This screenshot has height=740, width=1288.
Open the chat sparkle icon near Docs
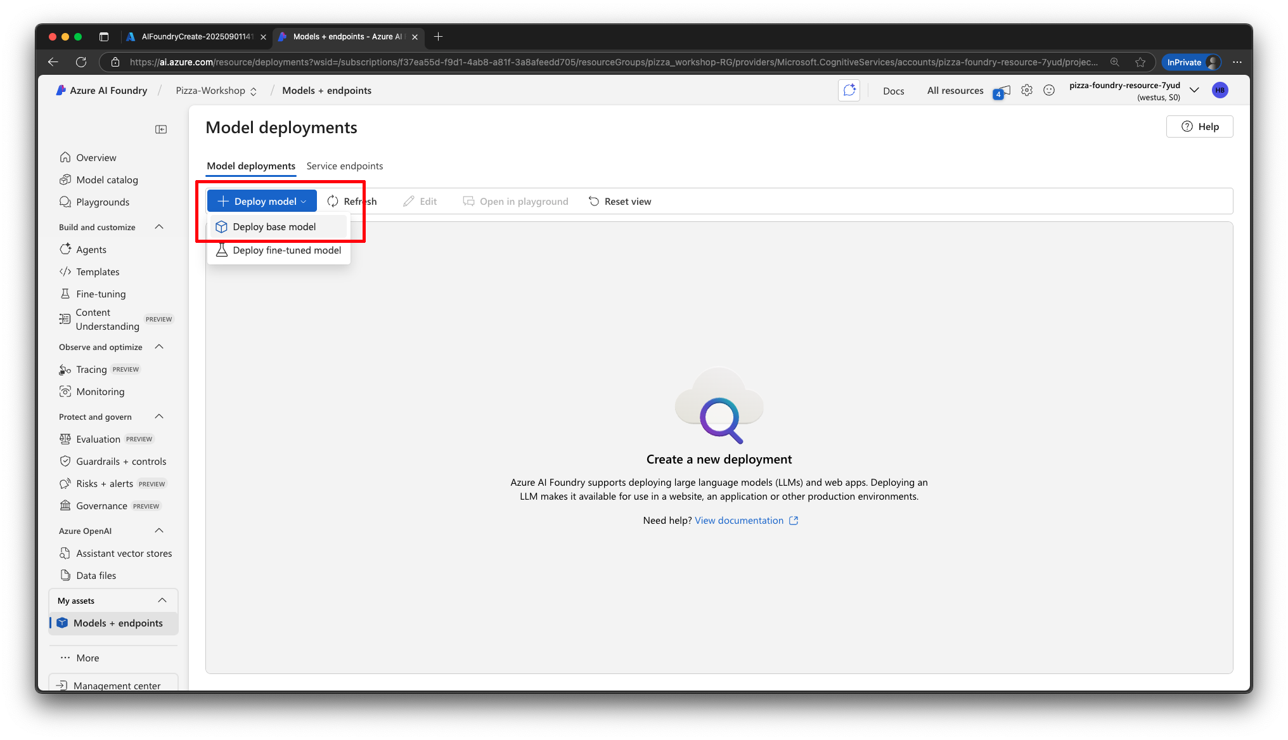[849, 91]
